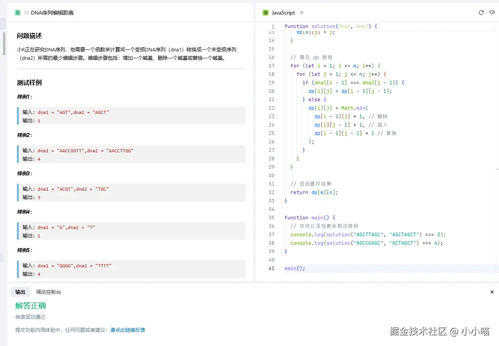Click the green easy difficulty badge
The width and height of the screenshot is (499, 346).
point(17,13)
